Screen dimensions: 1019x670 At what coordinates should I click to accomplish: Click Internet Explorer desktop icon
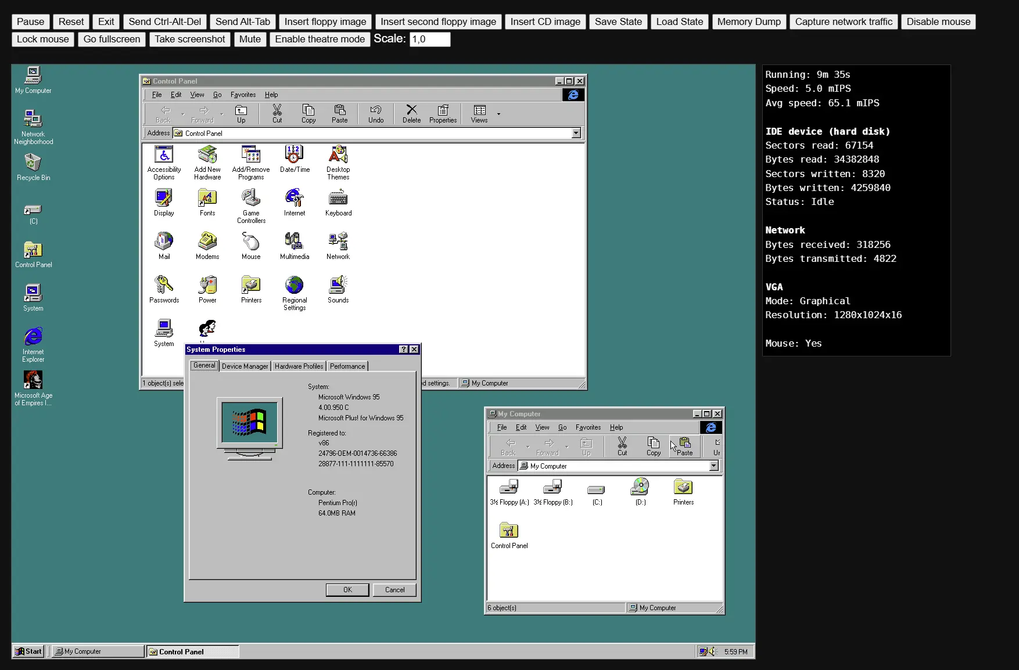coord(33,345)
